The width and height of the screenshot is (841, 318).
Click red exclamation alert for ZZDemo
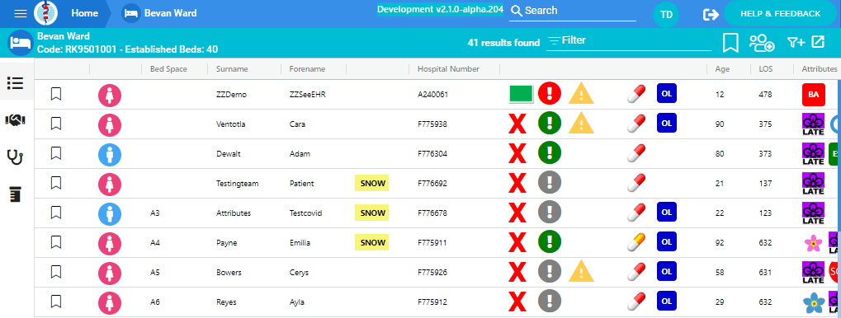(x=550, y=94)
